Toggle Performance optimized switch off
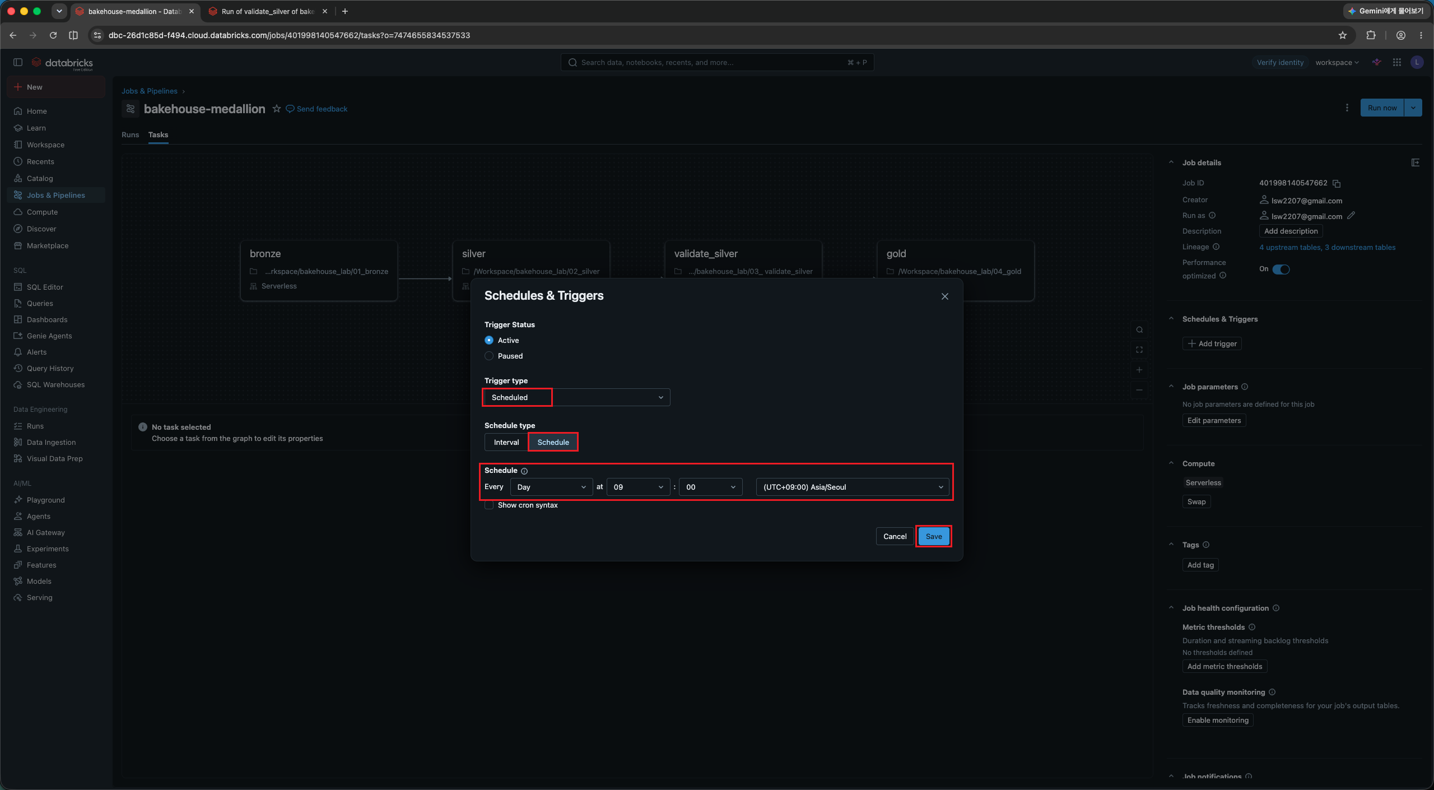This screenshot has height=790, width=1434. click(x=1281, y=269)
